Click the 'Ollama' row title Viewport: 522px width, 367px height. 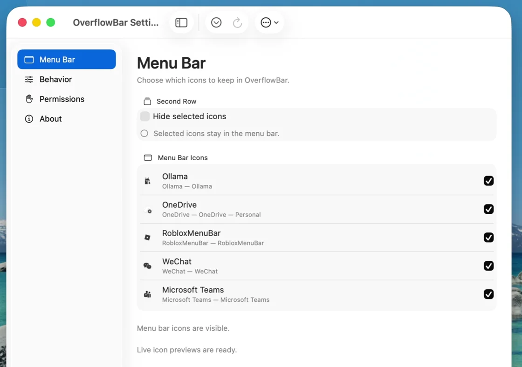tap(175, 177)
